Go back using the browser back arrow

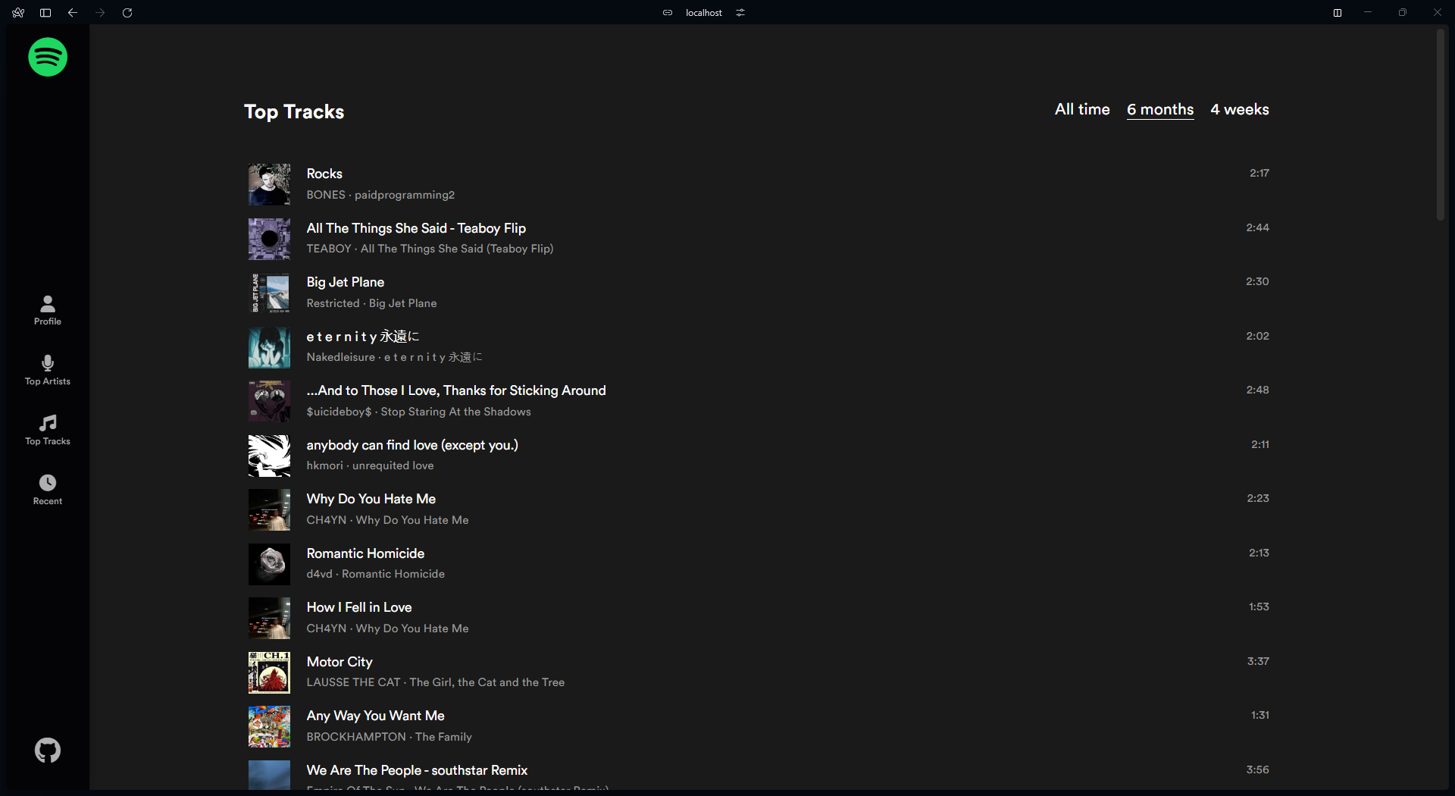coord(73,13)
